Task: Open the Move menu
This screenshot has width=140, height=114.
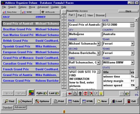Action: pos(32,7)
